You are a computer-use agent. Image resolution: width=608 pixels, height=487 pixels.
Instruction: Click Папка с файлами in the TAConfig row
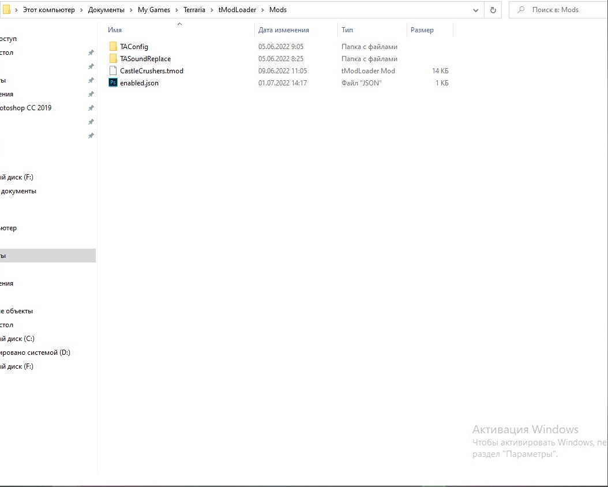click(369, 47)
